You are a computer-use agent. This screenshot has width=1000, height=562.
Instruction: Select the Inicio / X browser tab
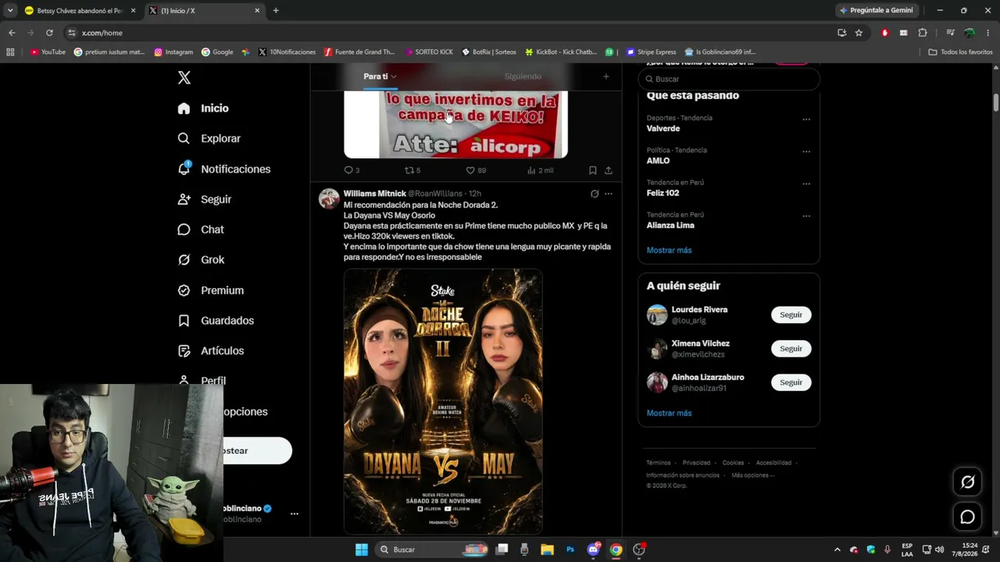coord(205,11)
